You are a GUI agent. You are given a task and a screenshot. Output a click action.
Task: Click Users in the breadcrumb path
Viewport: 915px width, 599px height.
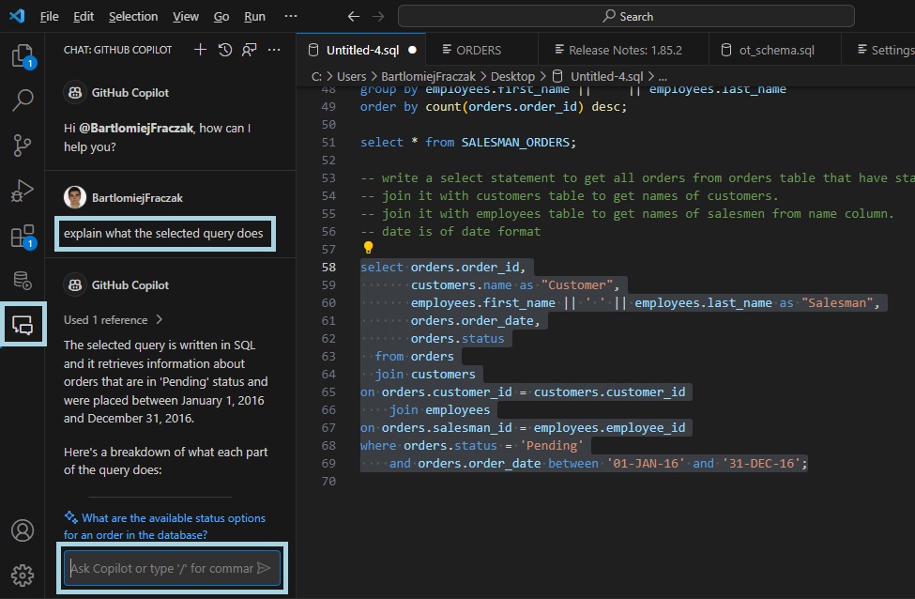pos(351,76)
